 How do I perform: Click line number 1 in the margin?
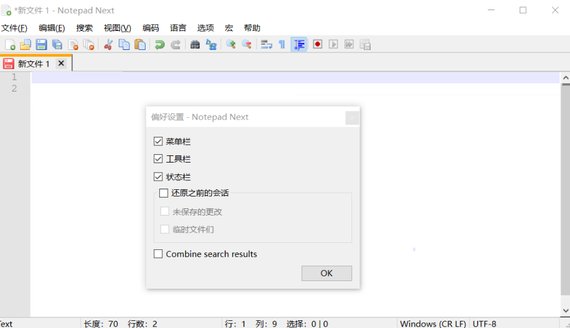tap(14, 77)
